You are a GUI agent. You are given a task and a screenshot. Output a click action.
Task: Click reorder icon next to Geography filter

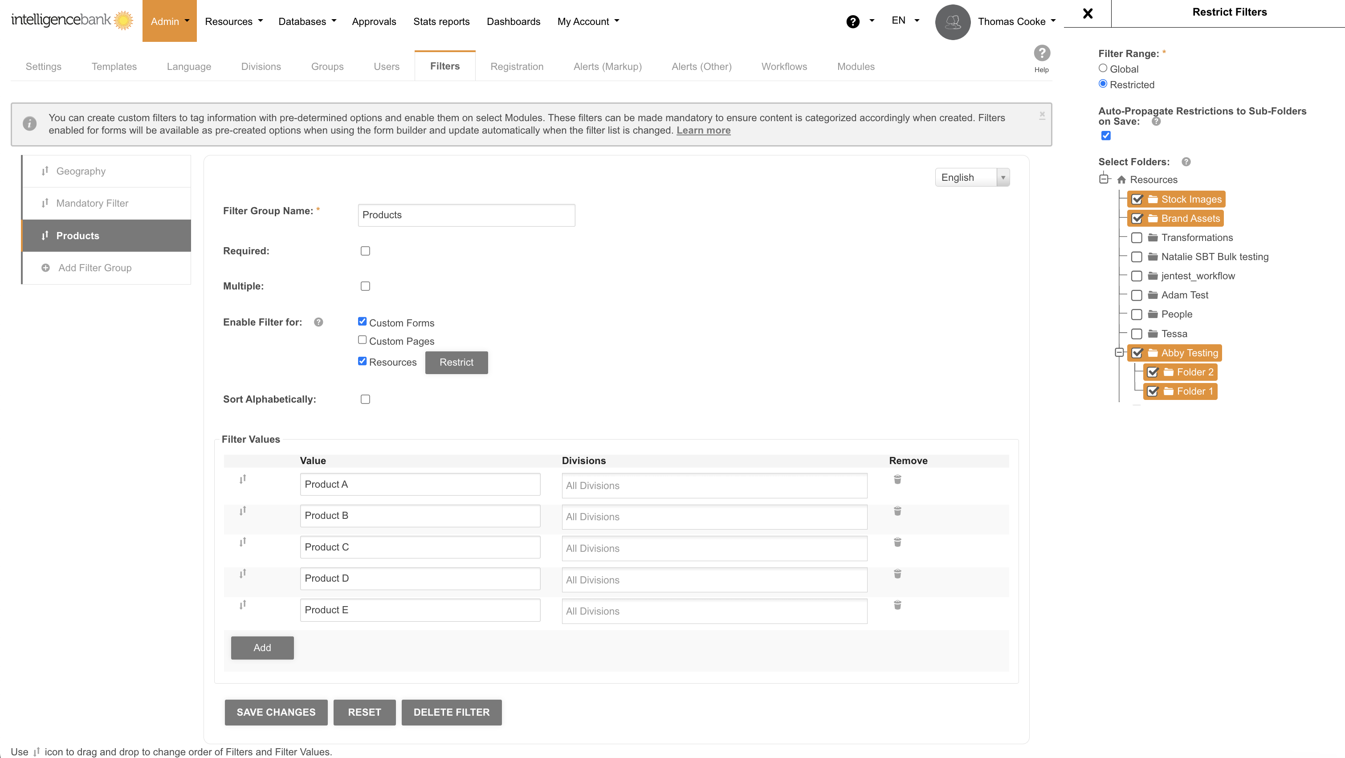point(45,171)
